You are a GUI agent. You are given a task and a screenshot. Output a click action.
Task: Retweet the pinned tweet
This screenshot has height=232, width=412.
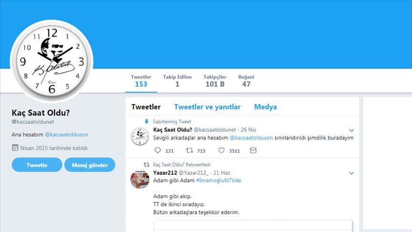[x=189, y=150]
